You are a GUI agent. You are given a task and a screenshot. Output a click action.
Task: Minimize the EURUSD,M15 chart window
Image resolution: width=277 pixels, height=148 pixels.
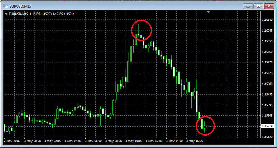(248, 6)
